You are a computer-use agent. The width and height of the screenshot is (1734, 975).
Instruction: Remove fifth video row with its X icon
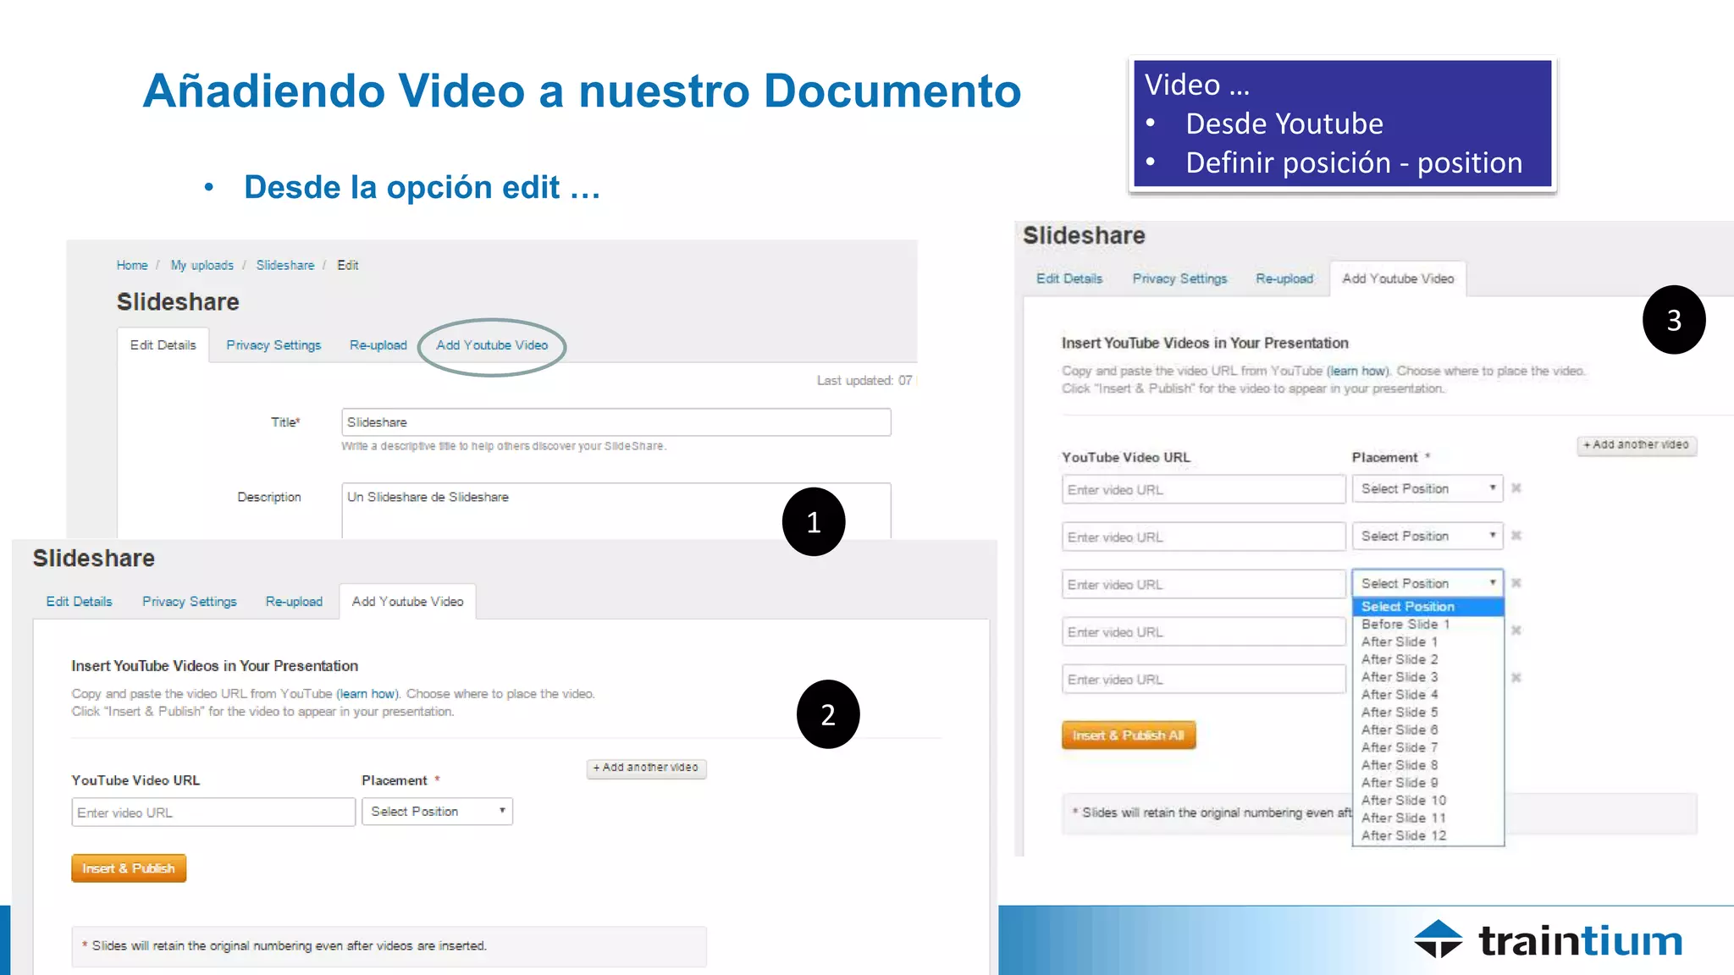[x=1516, y=678]
